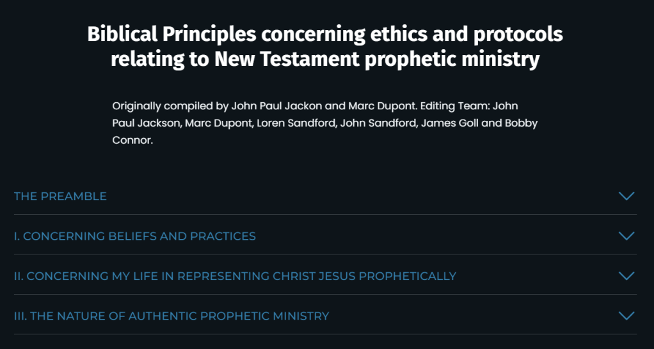The height and width of the screenshot is (349, 654).
Task: Click the arrow next to section II
Action: tap(626, 276)
